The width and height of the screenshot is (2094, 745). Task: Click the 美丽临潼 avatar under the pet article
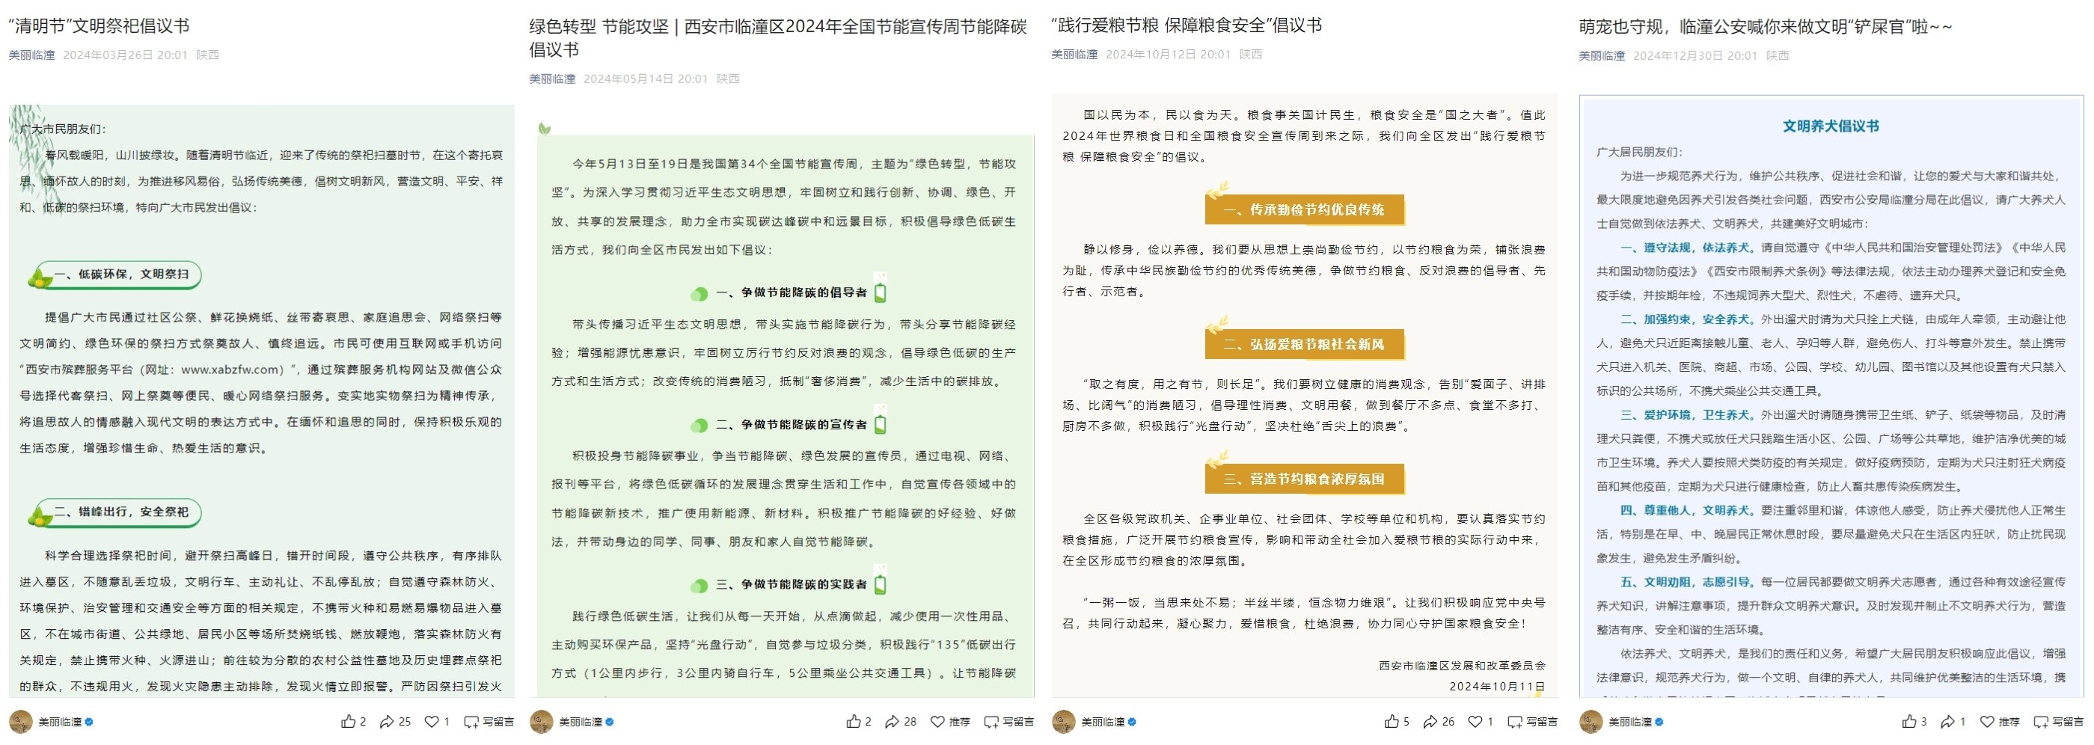[1591, 722]
